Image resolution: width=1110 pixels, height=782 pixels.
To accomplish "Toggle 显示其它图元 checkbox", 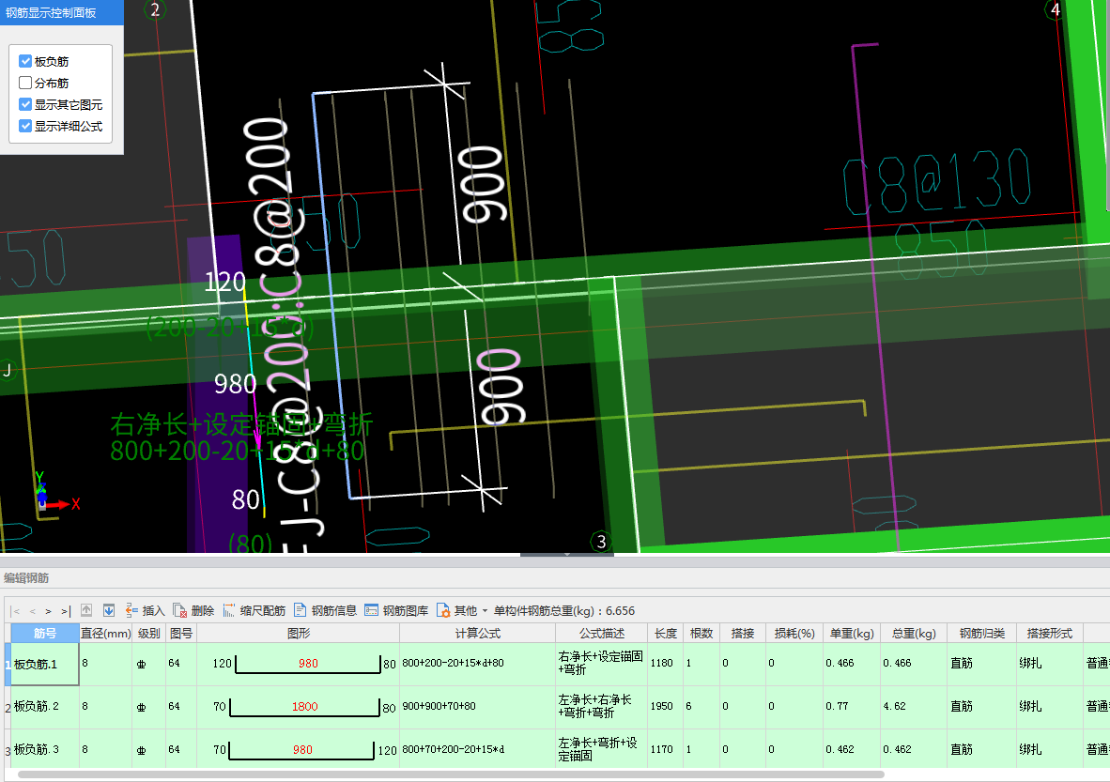I will (25, 104).
